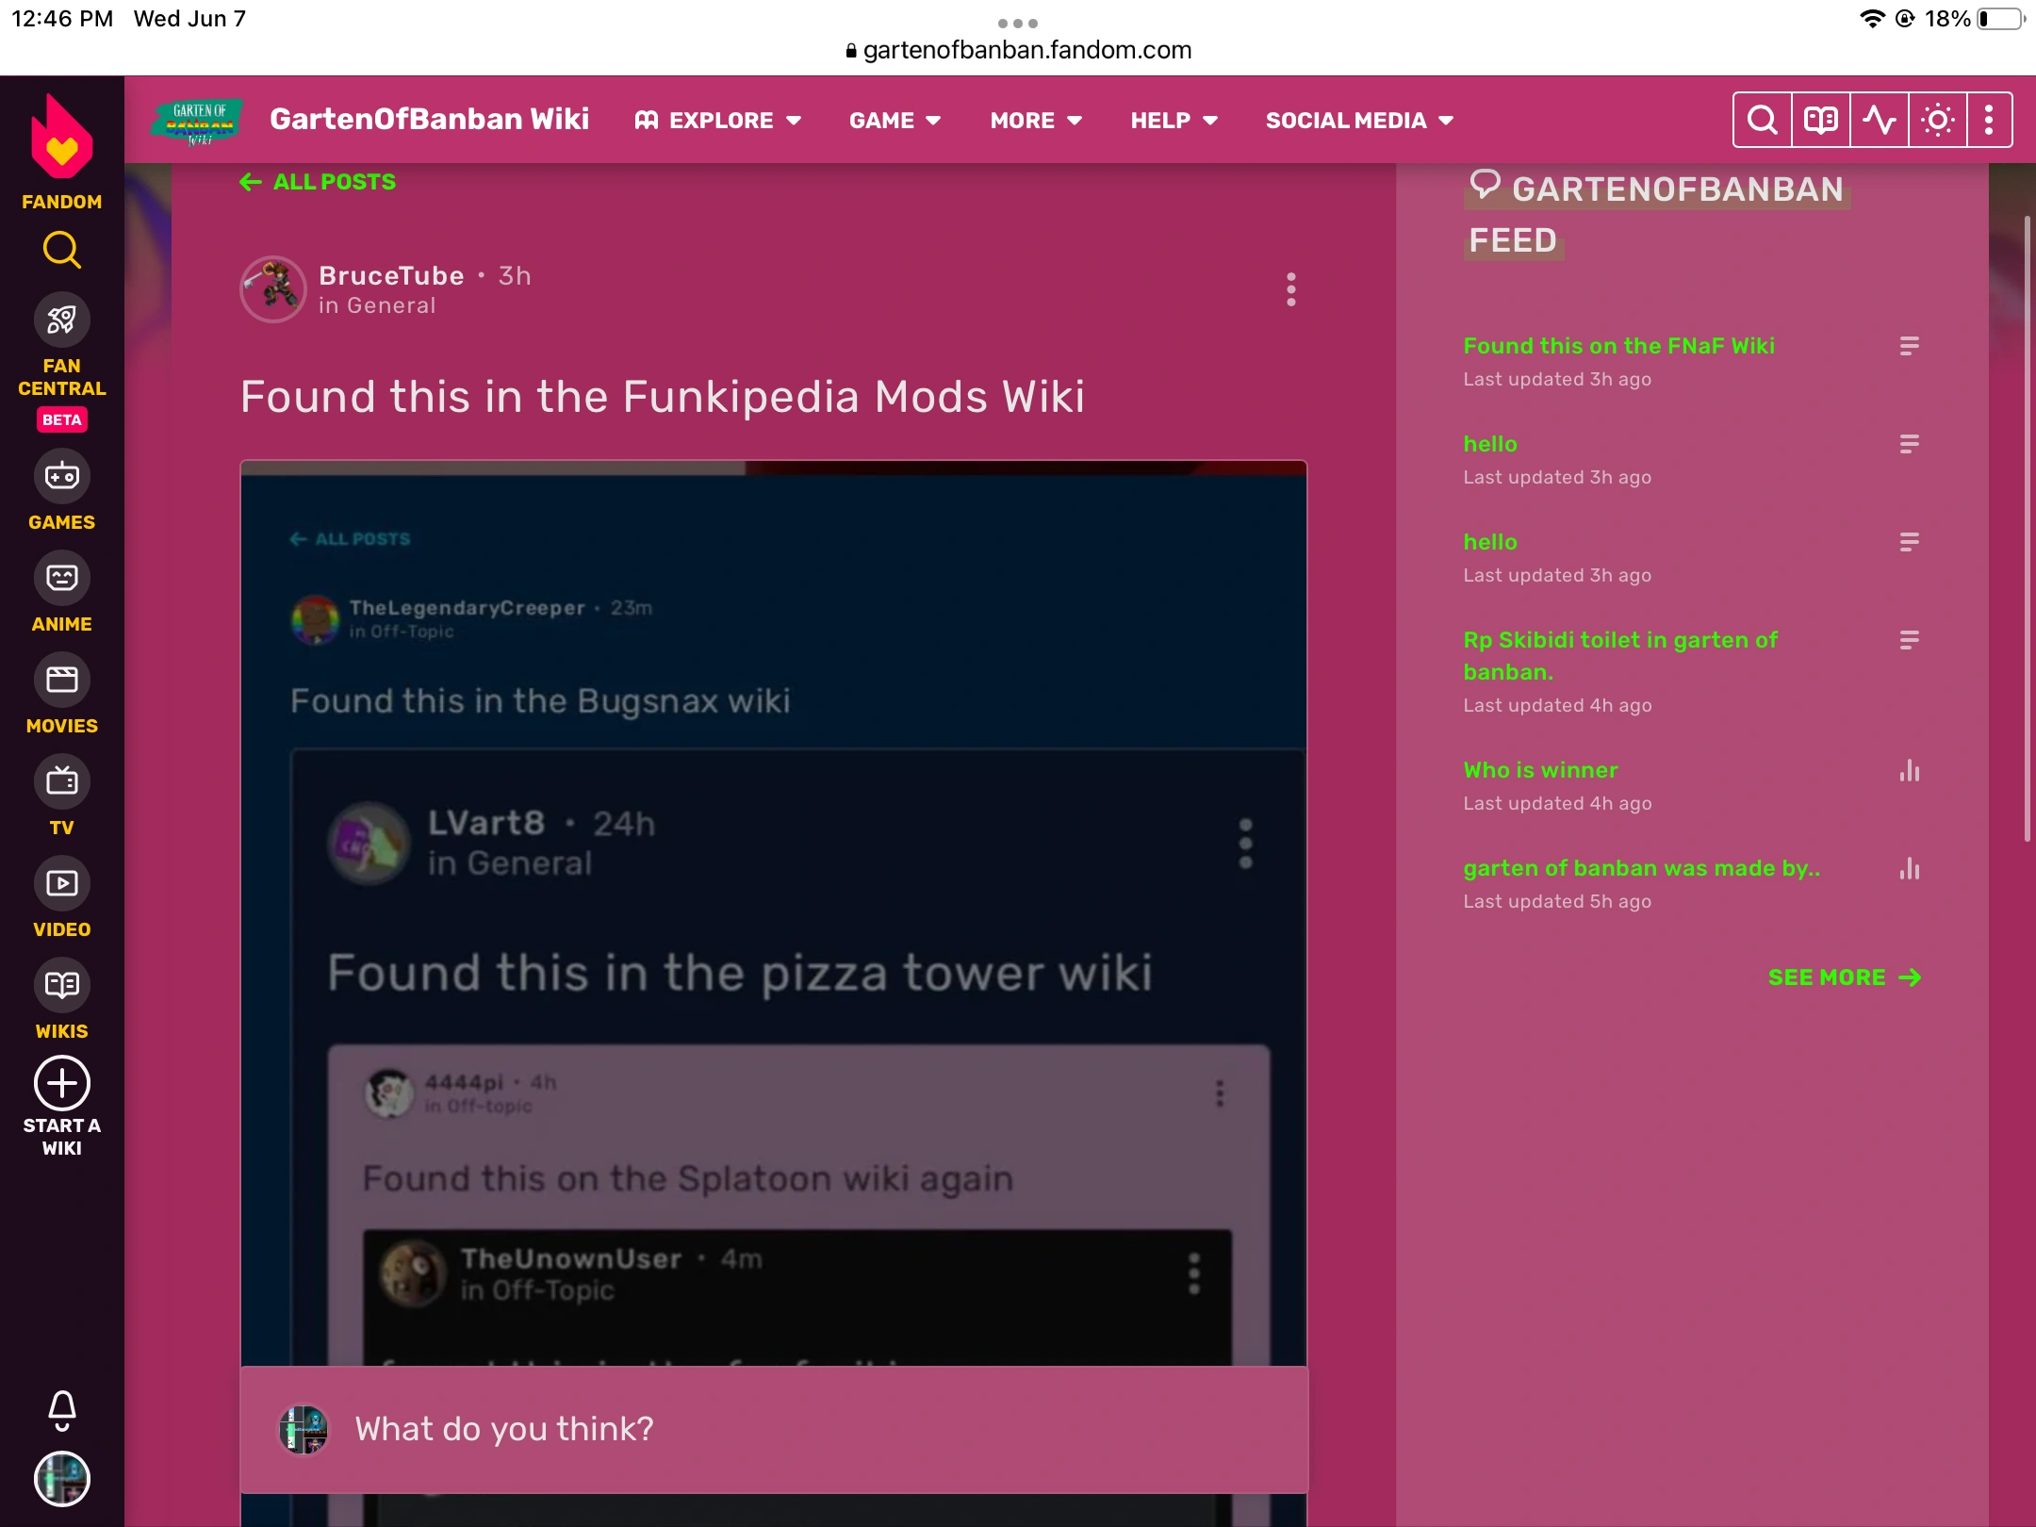Open Fan Central rocket icon

click(61, 320)
